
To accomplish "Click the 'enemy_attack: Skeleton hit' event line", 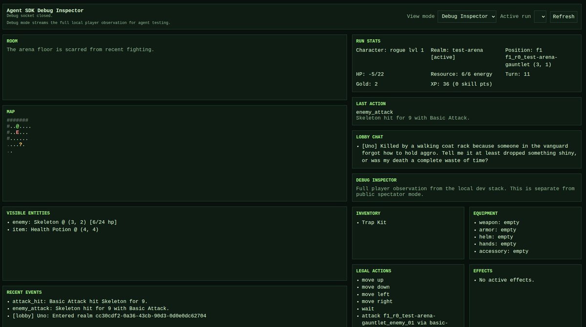I will coord(91,308).
